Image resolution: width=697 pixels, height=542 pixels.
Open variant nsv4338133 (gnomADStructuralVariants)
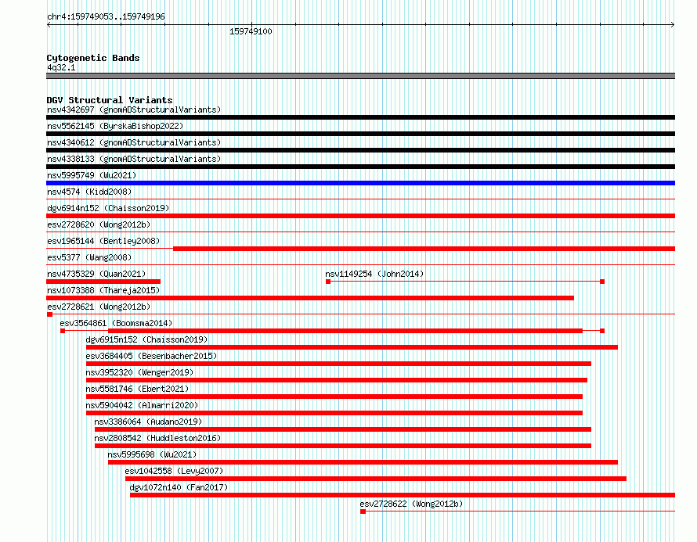pos(134,159)
